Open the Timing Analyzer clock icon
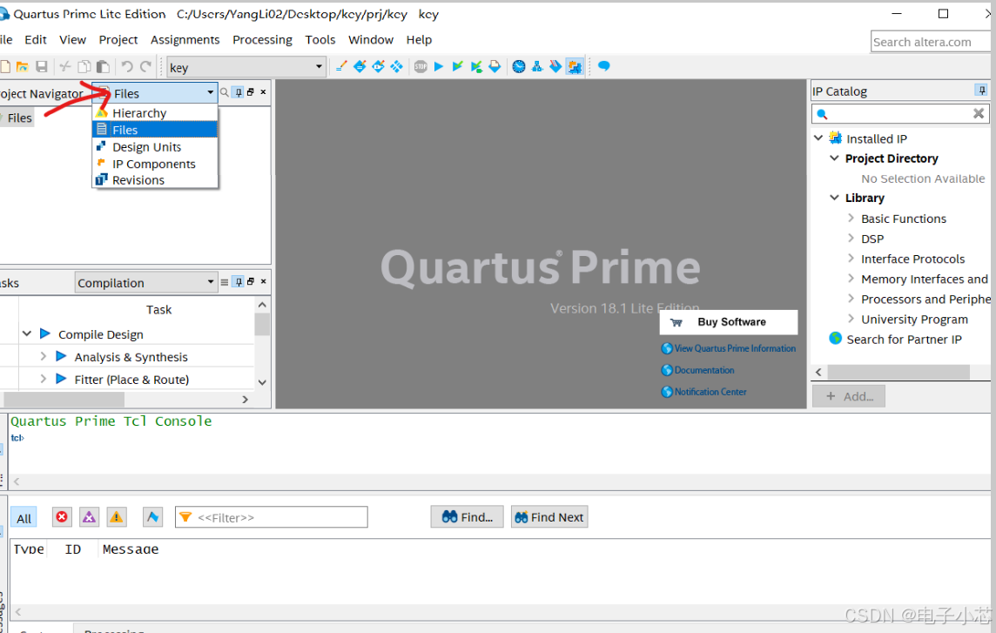 point(519,66)
